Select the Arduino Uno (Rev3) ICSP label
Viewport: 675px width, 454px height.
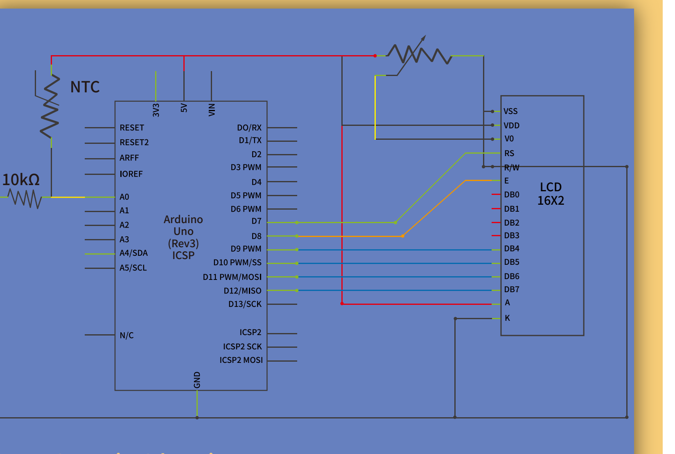183,237
